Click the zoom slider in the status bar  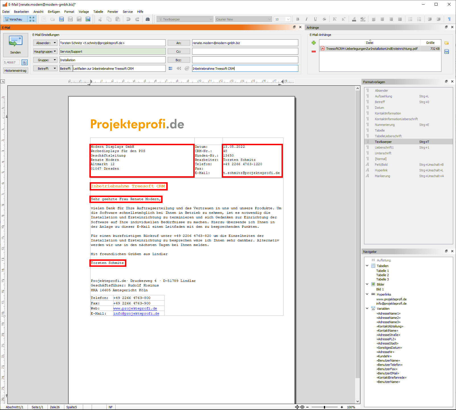324,407
